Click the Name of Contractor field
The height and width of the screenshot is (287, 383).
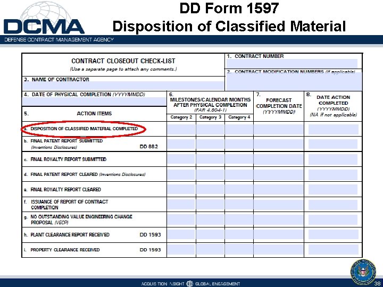[123, 86]
